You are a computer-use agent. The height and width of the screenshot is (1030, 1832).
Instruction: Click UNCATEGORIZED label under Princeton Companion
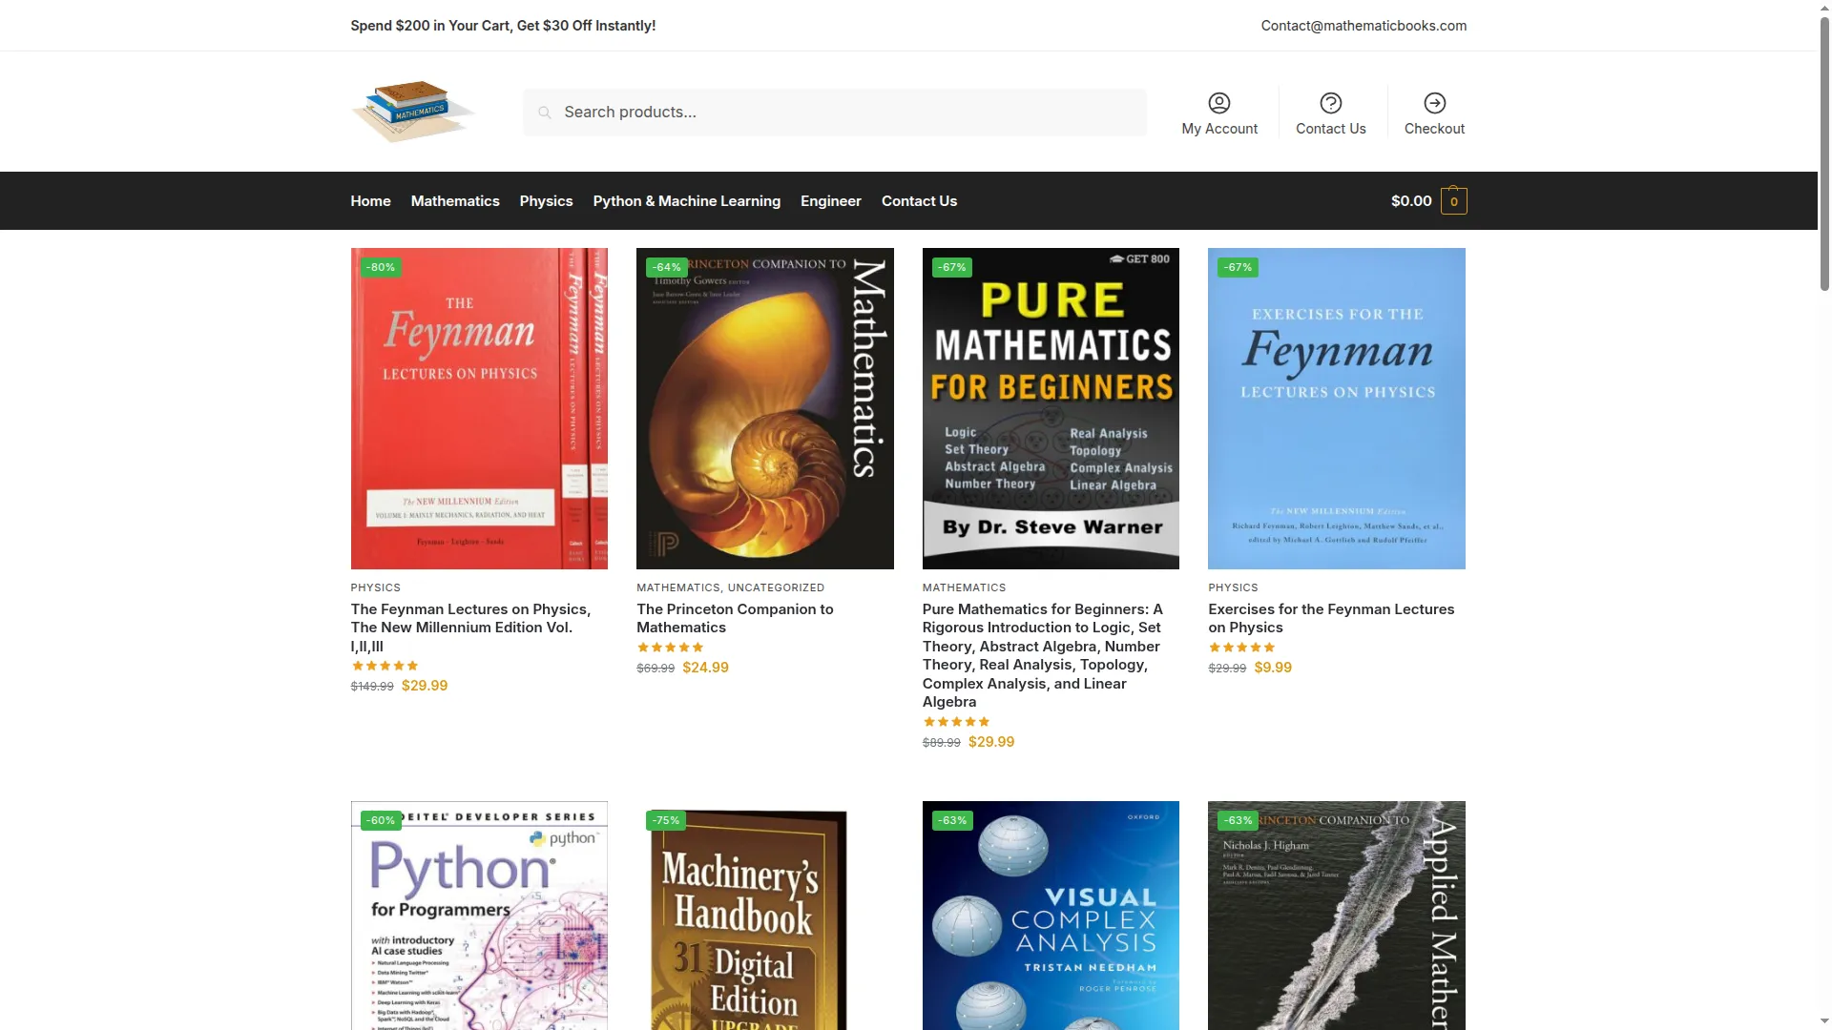[x=776, y=587]
